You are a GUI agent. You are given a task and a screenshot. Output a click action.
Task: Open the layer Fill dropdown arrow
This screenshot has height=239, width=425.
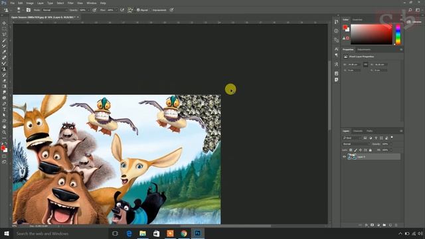[x=390, y=150]
